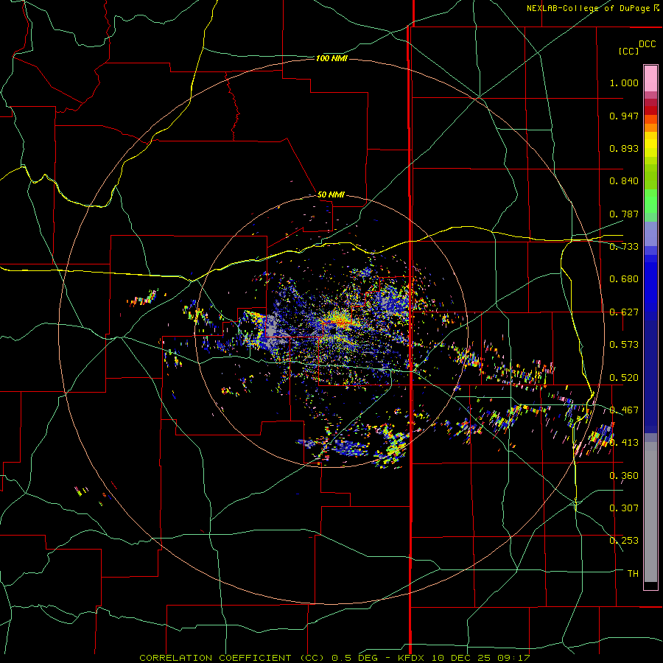Click the pink swatch at scale top
Image resolution: width=663 pixels, height=663 pixels.
(x=650, y=78)
